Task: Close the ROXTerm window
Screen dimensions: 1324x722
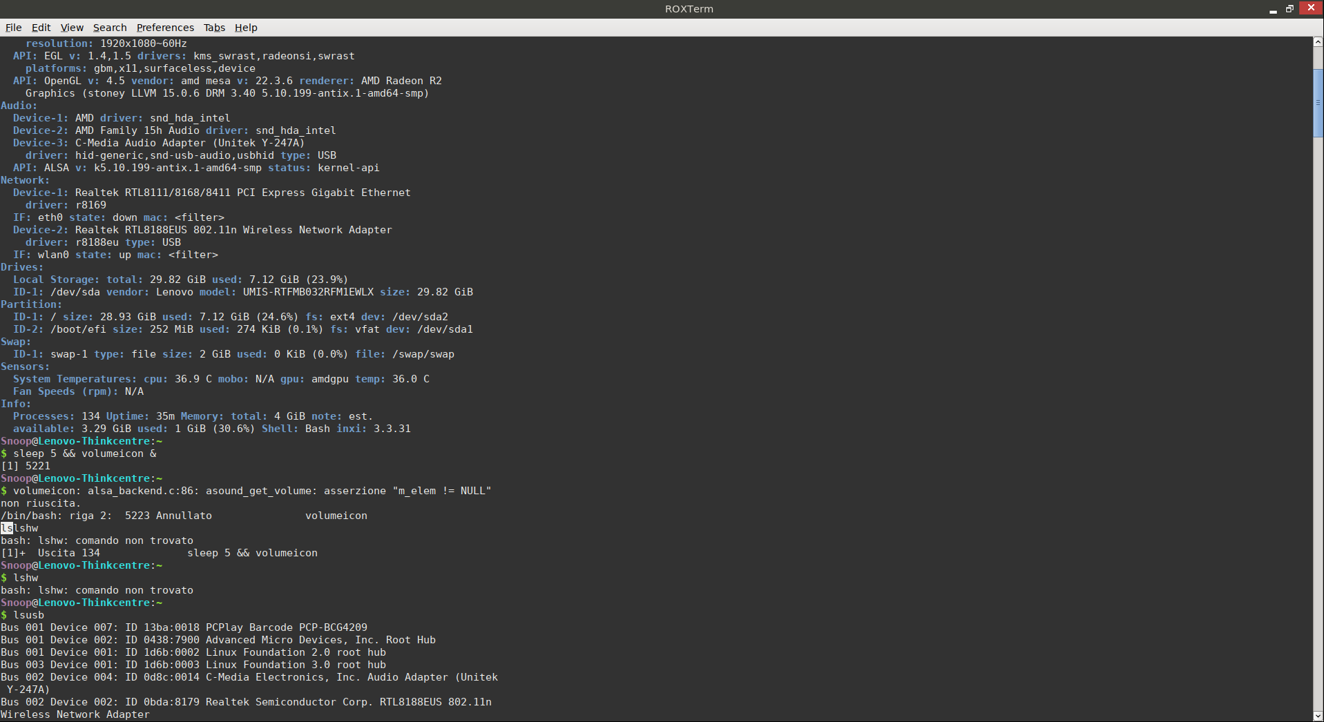Action: click(1311, 8)
